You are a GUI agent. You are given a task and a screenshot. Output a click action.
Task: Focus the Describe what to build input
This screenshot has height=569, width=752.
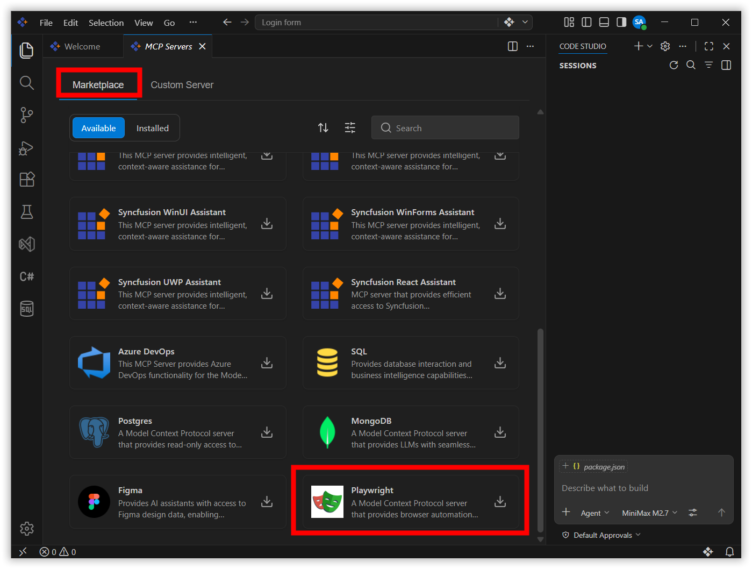pos(643,488)
